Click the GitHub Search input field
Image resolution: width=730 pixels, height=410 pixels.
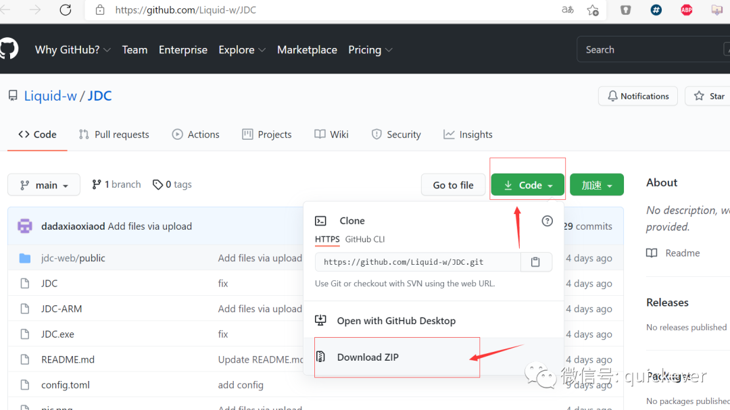point(653,50)
